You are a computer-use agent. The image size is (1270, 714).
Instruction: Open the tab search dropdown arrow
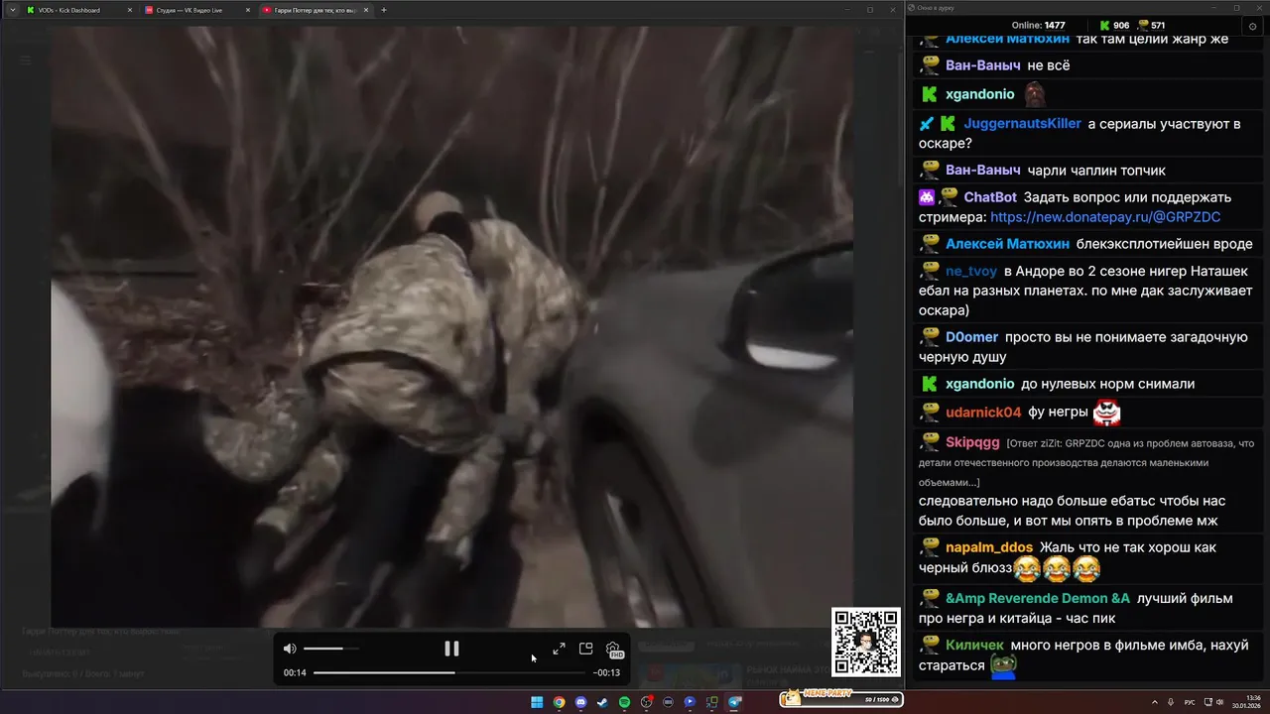coord(13,10)
